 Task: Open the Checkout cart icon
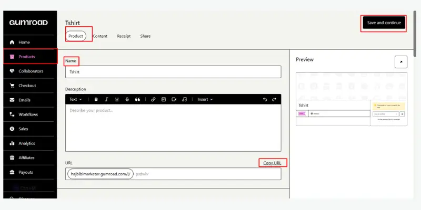[12, 86]
